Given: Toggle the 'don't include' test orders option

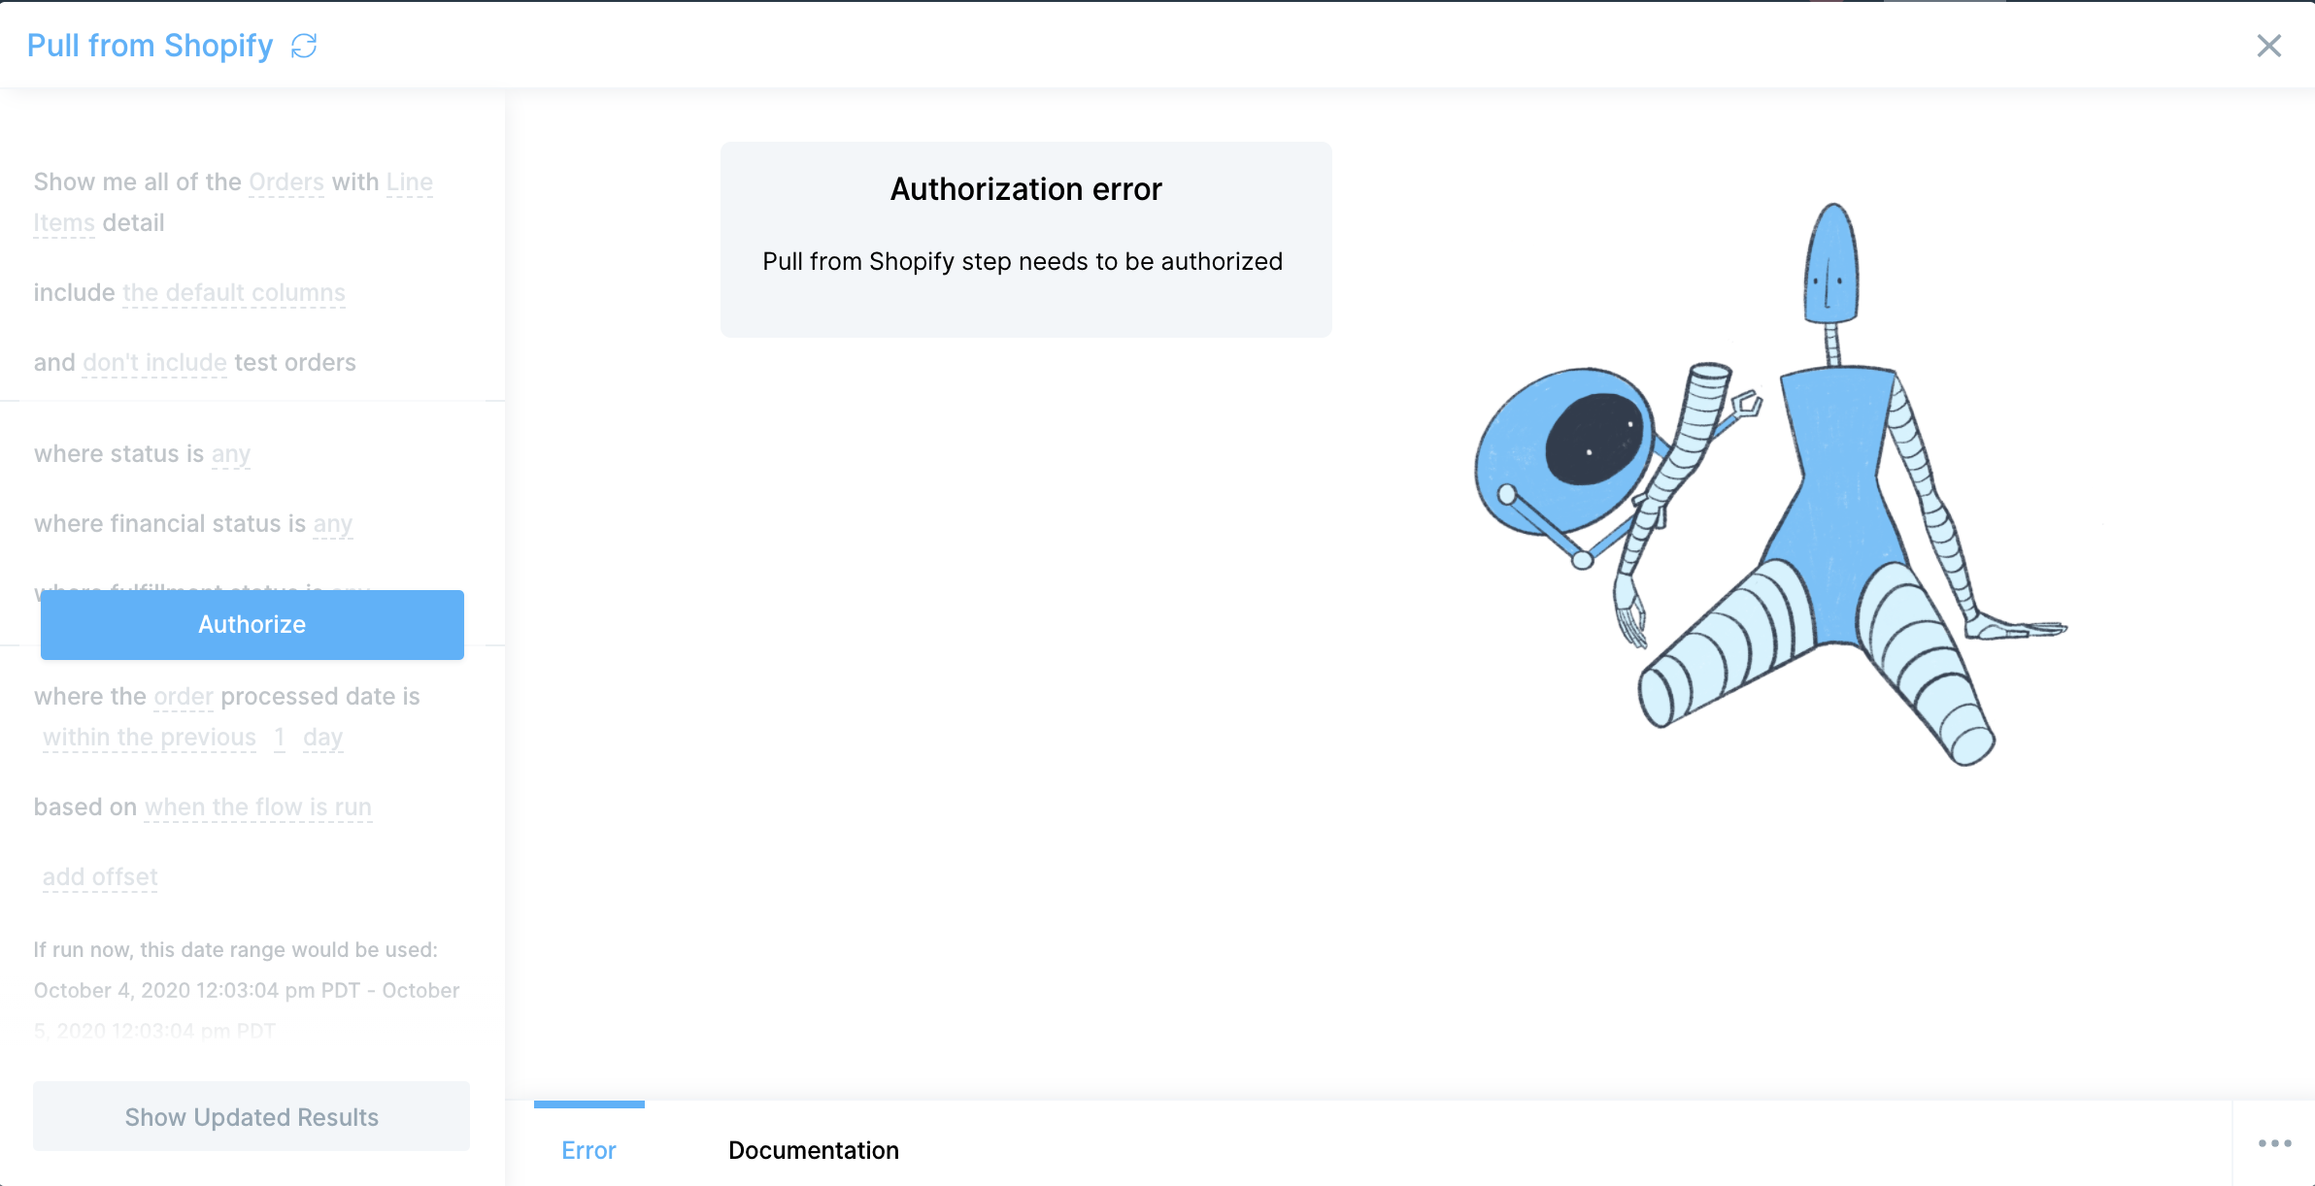Looking at the screenshot, I should point(154,363).
